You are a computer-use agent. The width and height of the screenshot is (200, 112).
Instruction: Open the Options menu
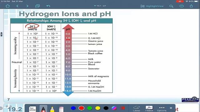click(x=162, y=109)
